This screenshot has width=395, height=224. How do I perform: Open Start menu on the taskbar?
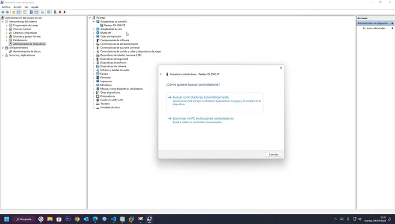[7, 219]
